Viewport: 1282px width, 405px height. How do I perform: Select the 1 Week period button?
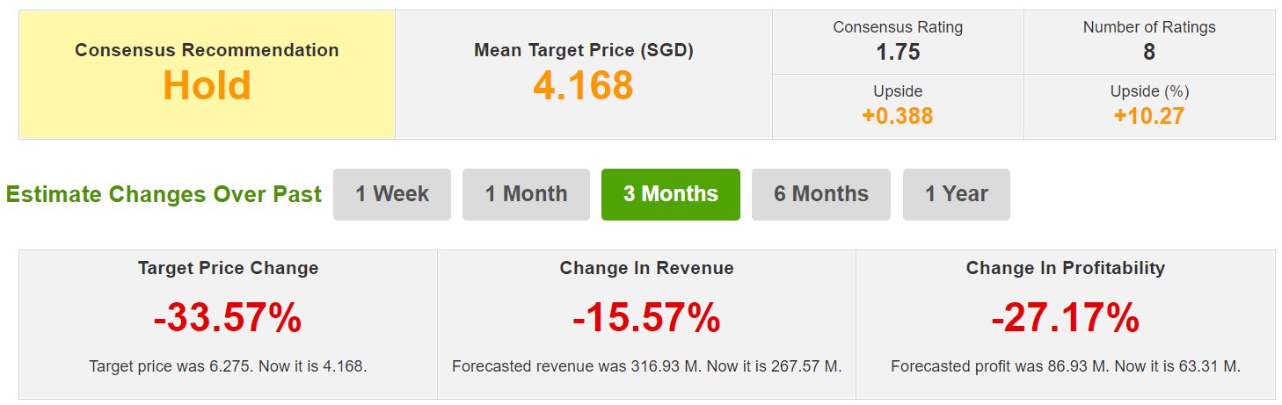click(x=392, y=194)
